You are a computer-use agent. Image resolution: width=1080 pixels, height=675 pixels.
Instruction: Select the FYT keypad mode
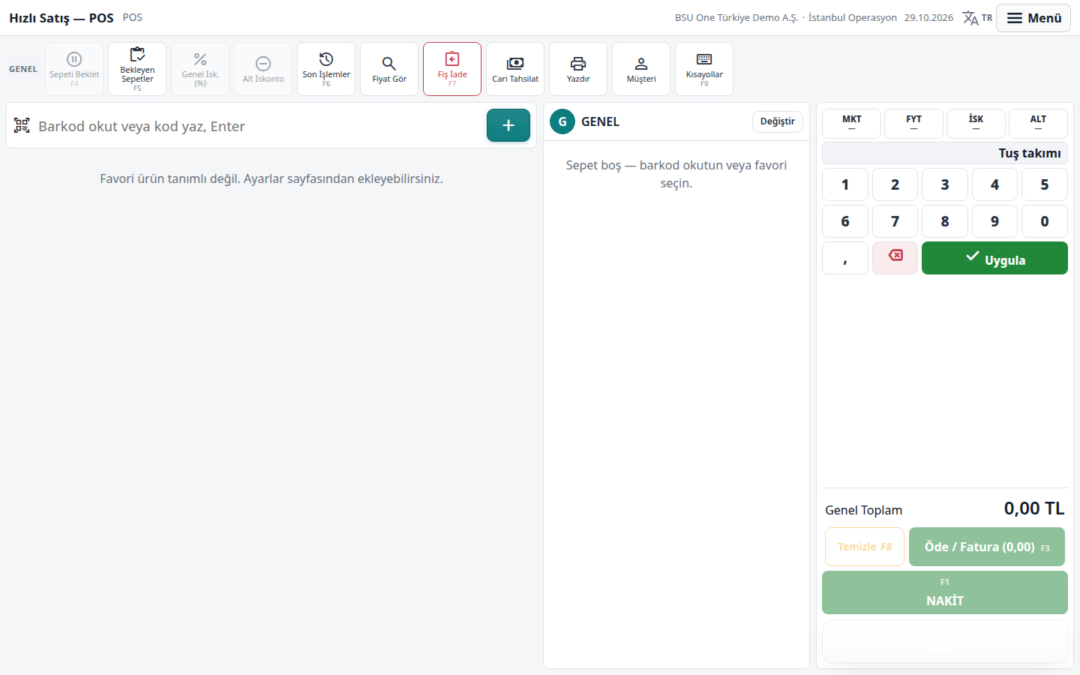coord(913,124)
